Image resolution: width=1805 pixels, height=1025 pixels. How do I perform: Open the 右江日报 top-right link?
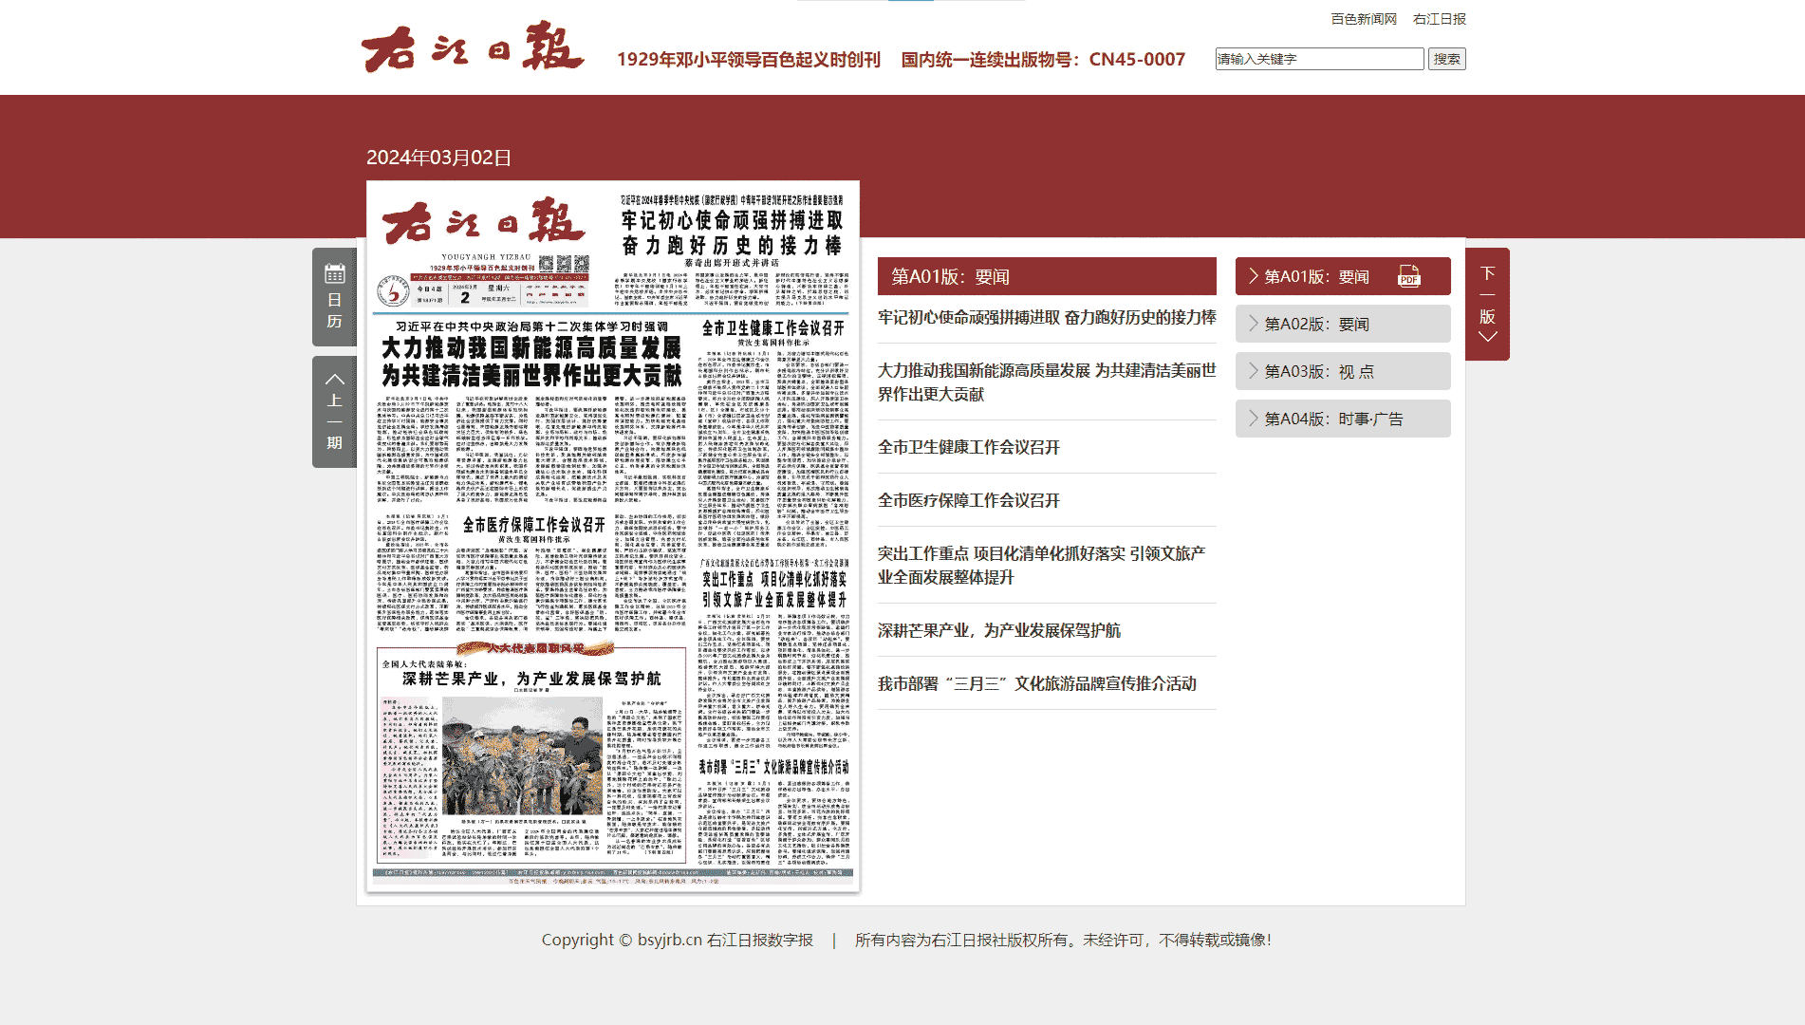pyautogui.click(x=1439, y=19)
